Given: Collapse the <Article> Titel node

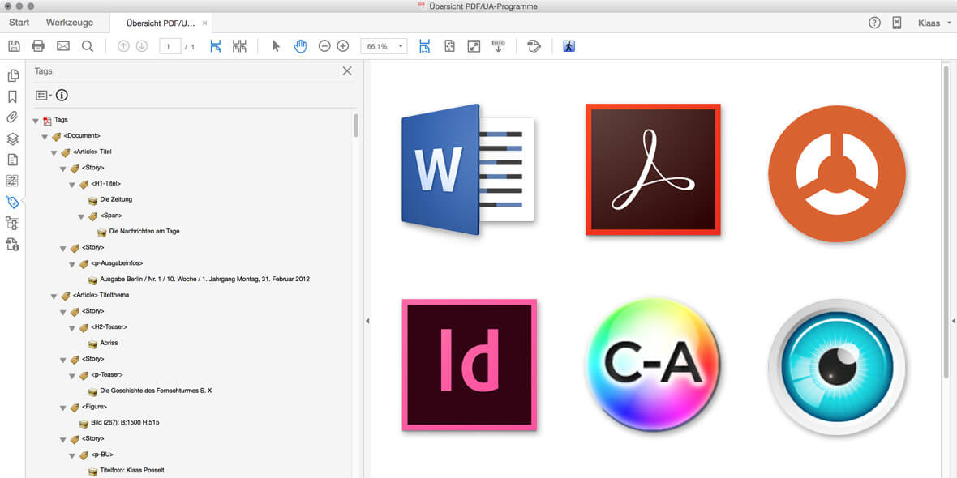Looking at the screenshot, I should point(54,152).
